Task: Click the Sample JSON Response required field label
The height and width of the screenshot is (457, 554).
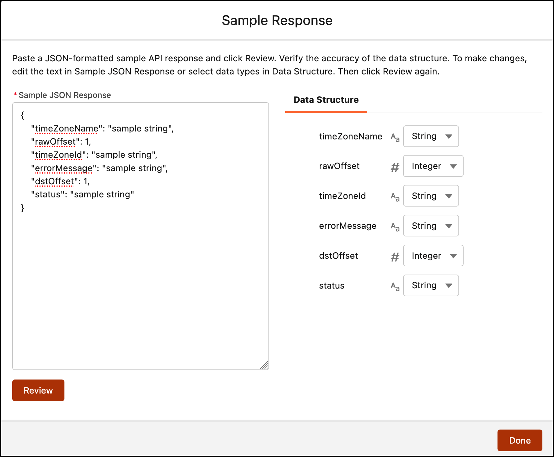Action: tap(64, 95)
